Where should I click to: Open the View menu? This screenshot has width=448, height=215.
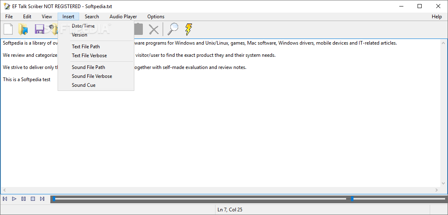47,17
